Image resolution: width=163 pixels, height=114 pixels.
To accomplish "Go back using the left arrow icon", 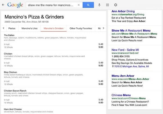I will pyautogui.click(x=3, y=5).
